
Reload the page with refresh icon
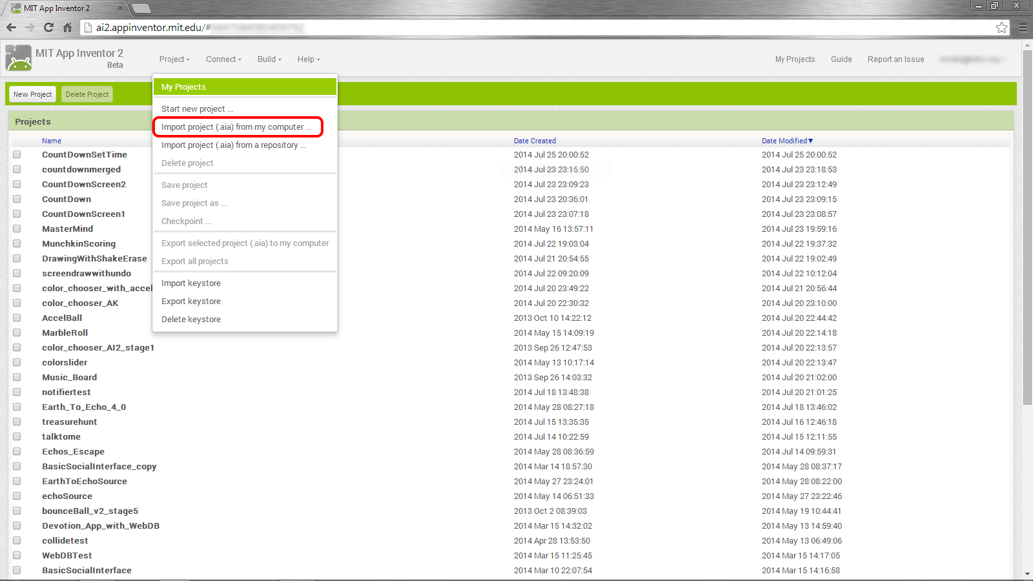click(x=48, y=27)
